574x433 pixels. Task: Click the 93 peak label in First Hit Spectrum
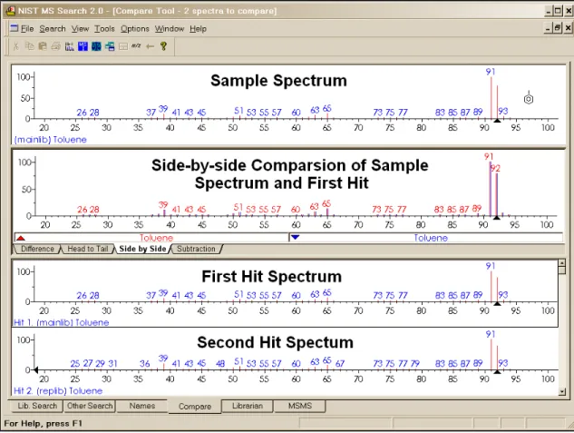(503, 295)
